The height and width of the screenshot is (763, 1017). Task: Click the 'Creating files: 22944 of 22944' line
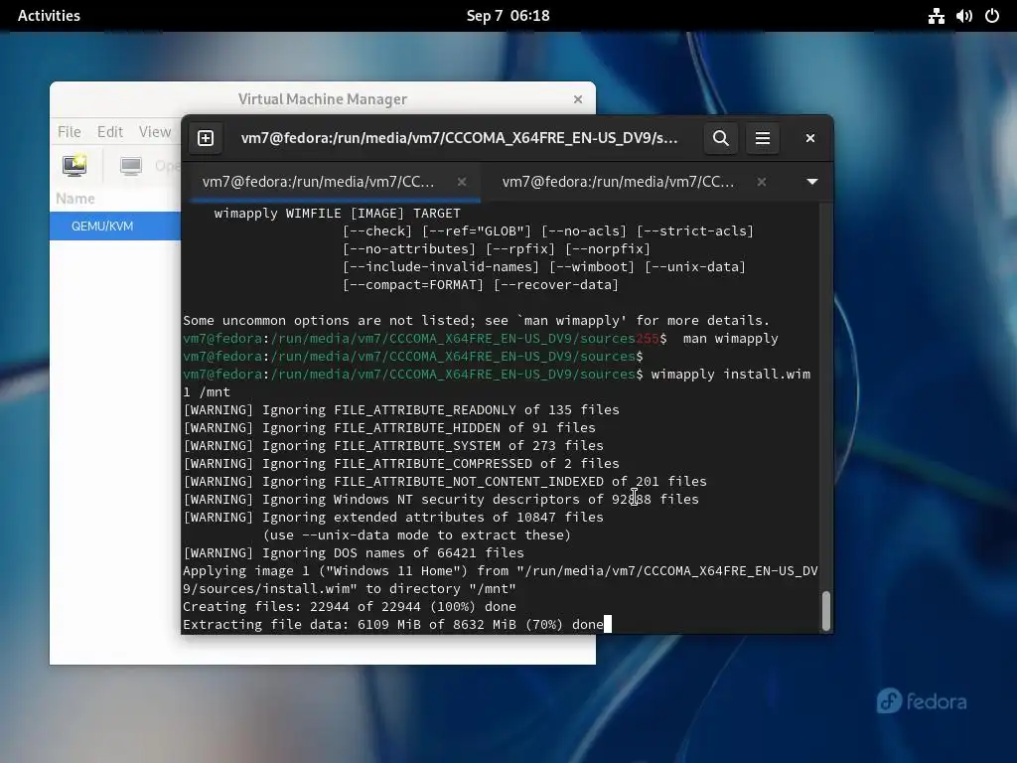[350, 607]
